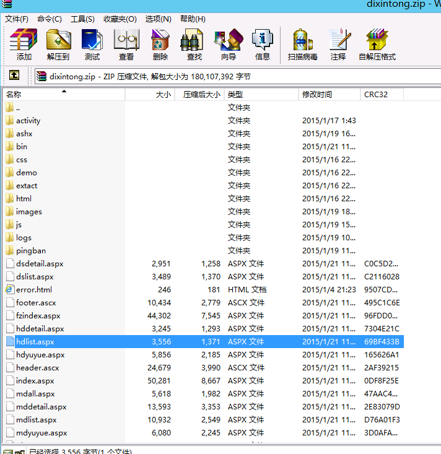Click the 删除 (Delete) toolbar icon
The height and width of the screenshot is (454, 441).
click(x=160, y=40)
